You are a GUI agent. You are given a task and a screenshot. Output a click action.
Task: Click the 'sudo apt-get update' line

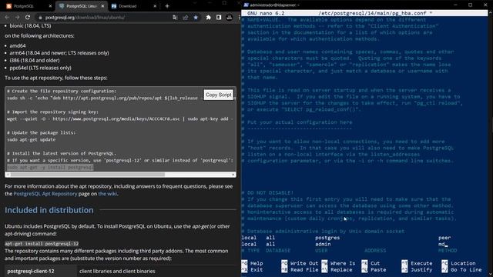pyautogui.click(x=31, y=139)
